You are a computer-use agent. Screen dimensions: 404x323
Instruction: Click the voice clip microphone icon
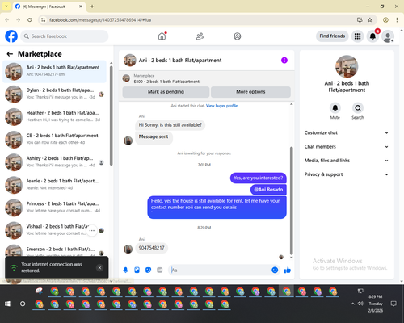tap(125, 270)
